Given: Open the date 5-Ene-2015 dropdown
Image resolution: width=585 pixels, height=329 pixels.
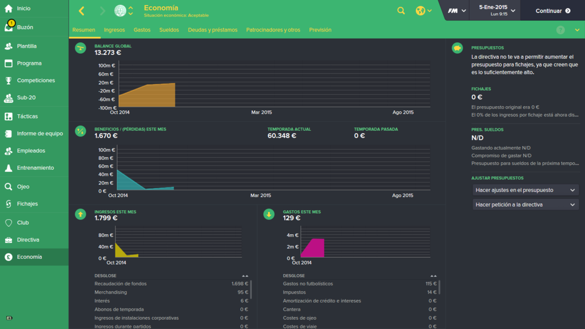Looking at the screenshot, I should click(497, 10).
